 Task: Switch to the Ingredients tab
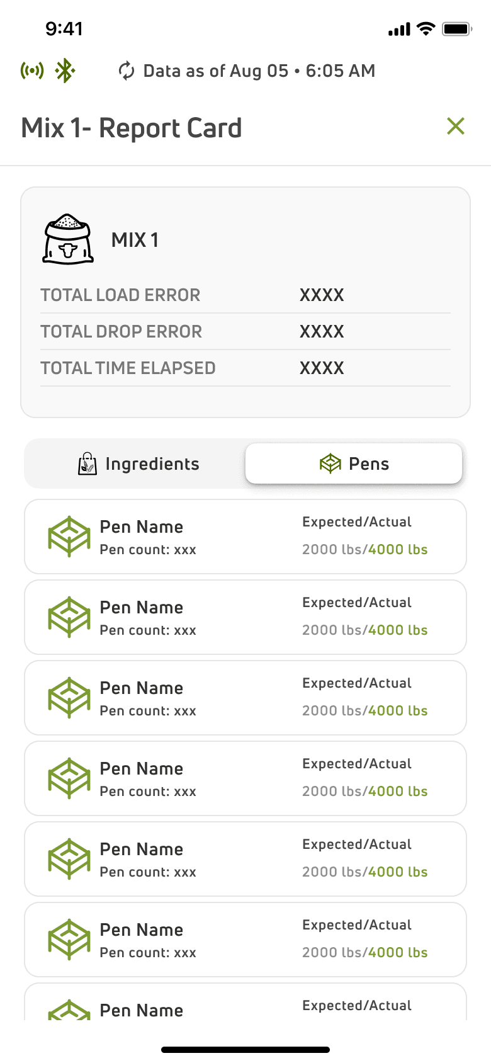(x=135, y=464)
